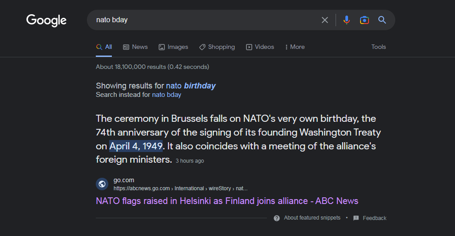
Task: Click the '3 hours ago' timestamp
Action: [190, 161]
